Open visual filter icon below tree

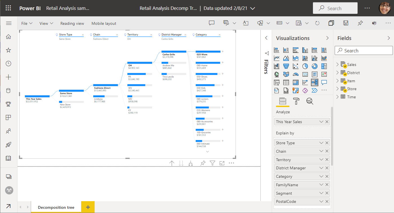coord(213,163)
